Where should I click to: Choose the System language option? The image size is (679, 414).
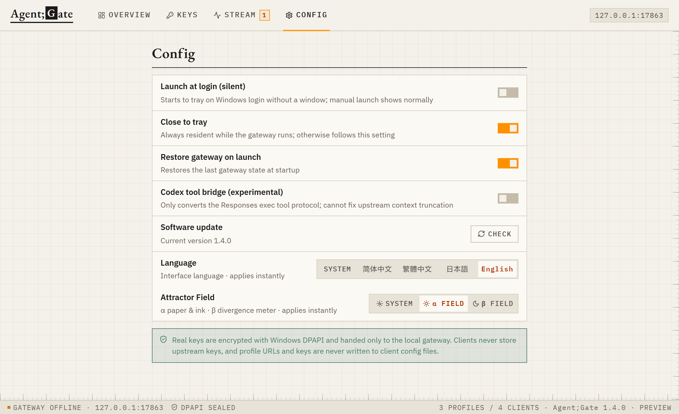click(x=337, y=269)
